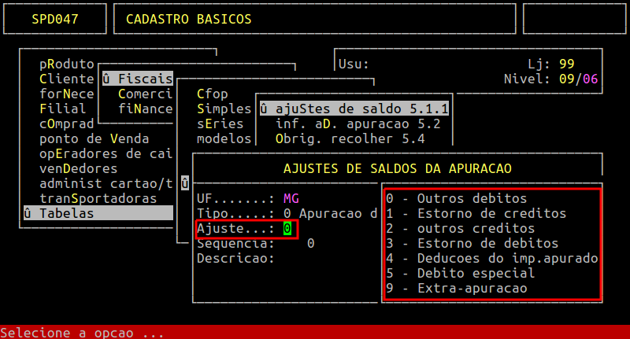The image size is (630, 339).
Task: Select the pRoduto menu entry
Action: tap(67, 64)
